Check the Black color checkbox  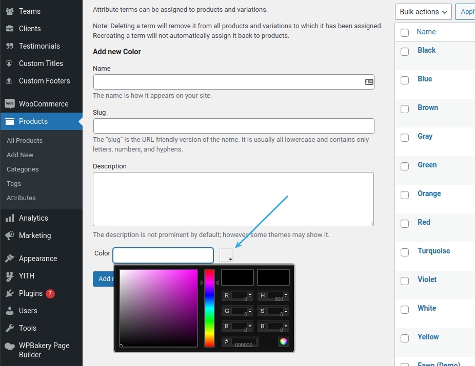point(405,52)
